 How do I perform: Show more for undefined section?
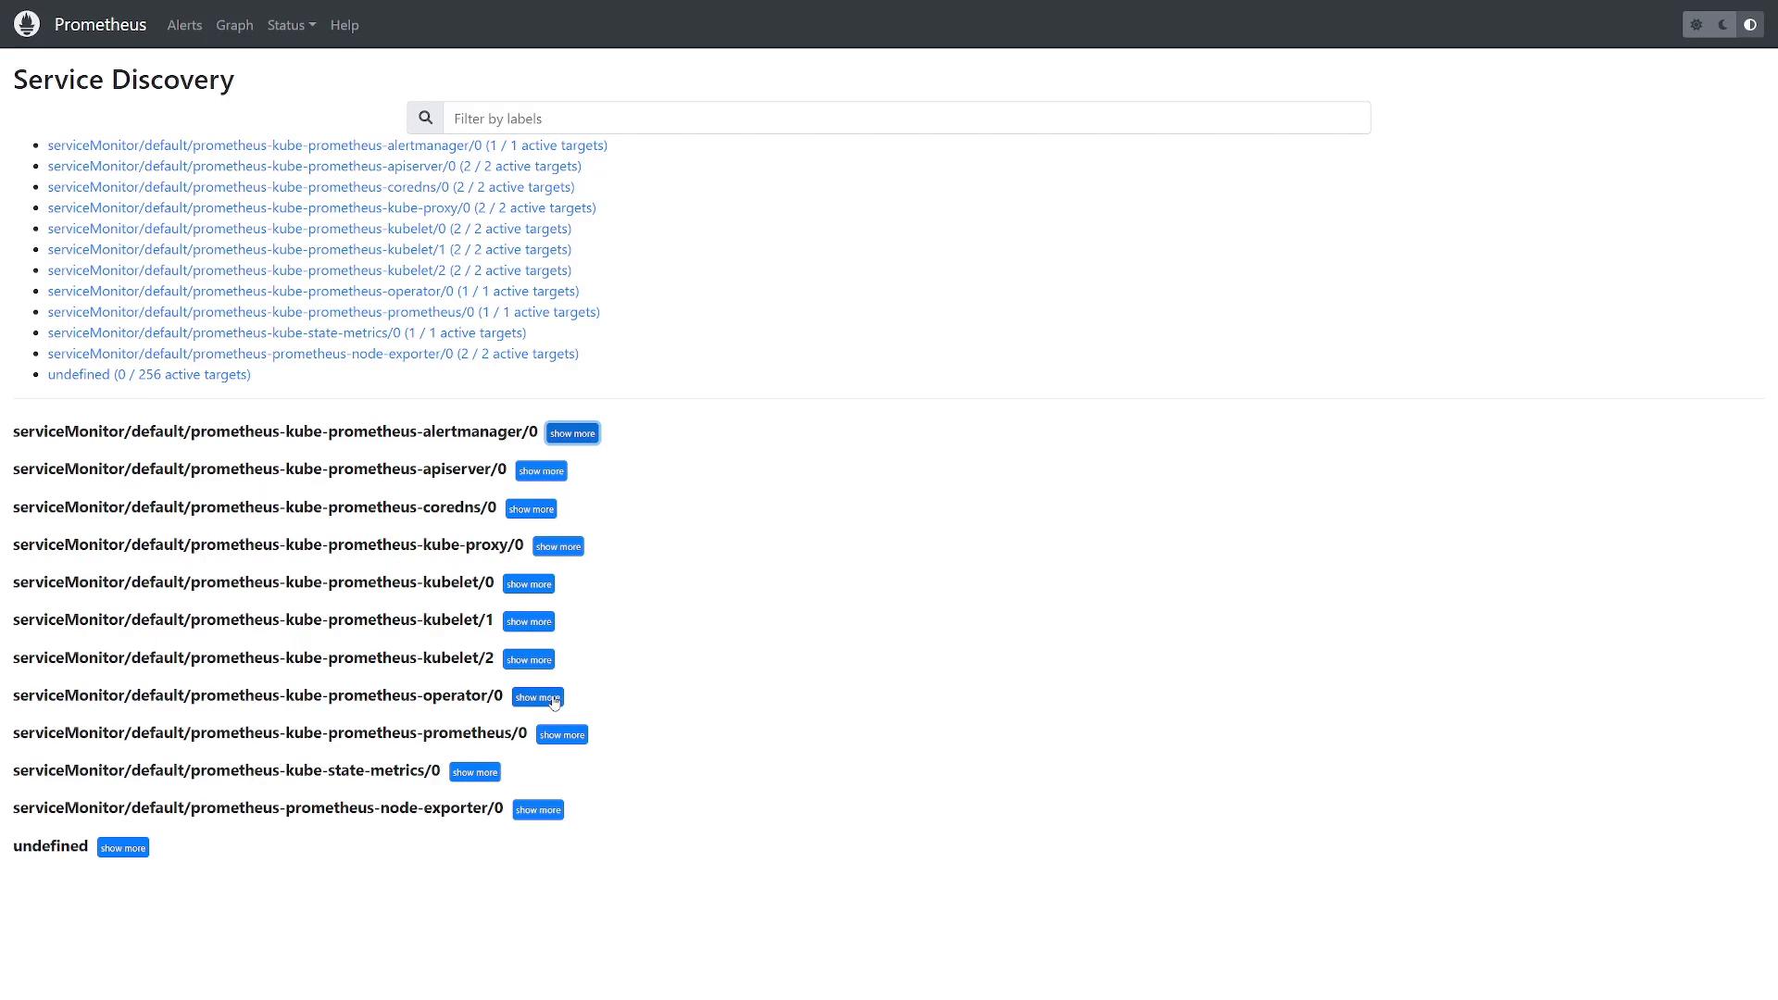123,848
